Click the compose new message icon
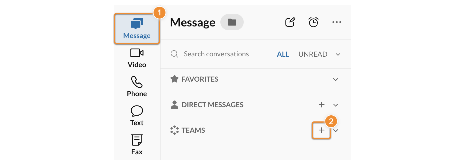This screenshot has width=467, height=165. (290, 22)
